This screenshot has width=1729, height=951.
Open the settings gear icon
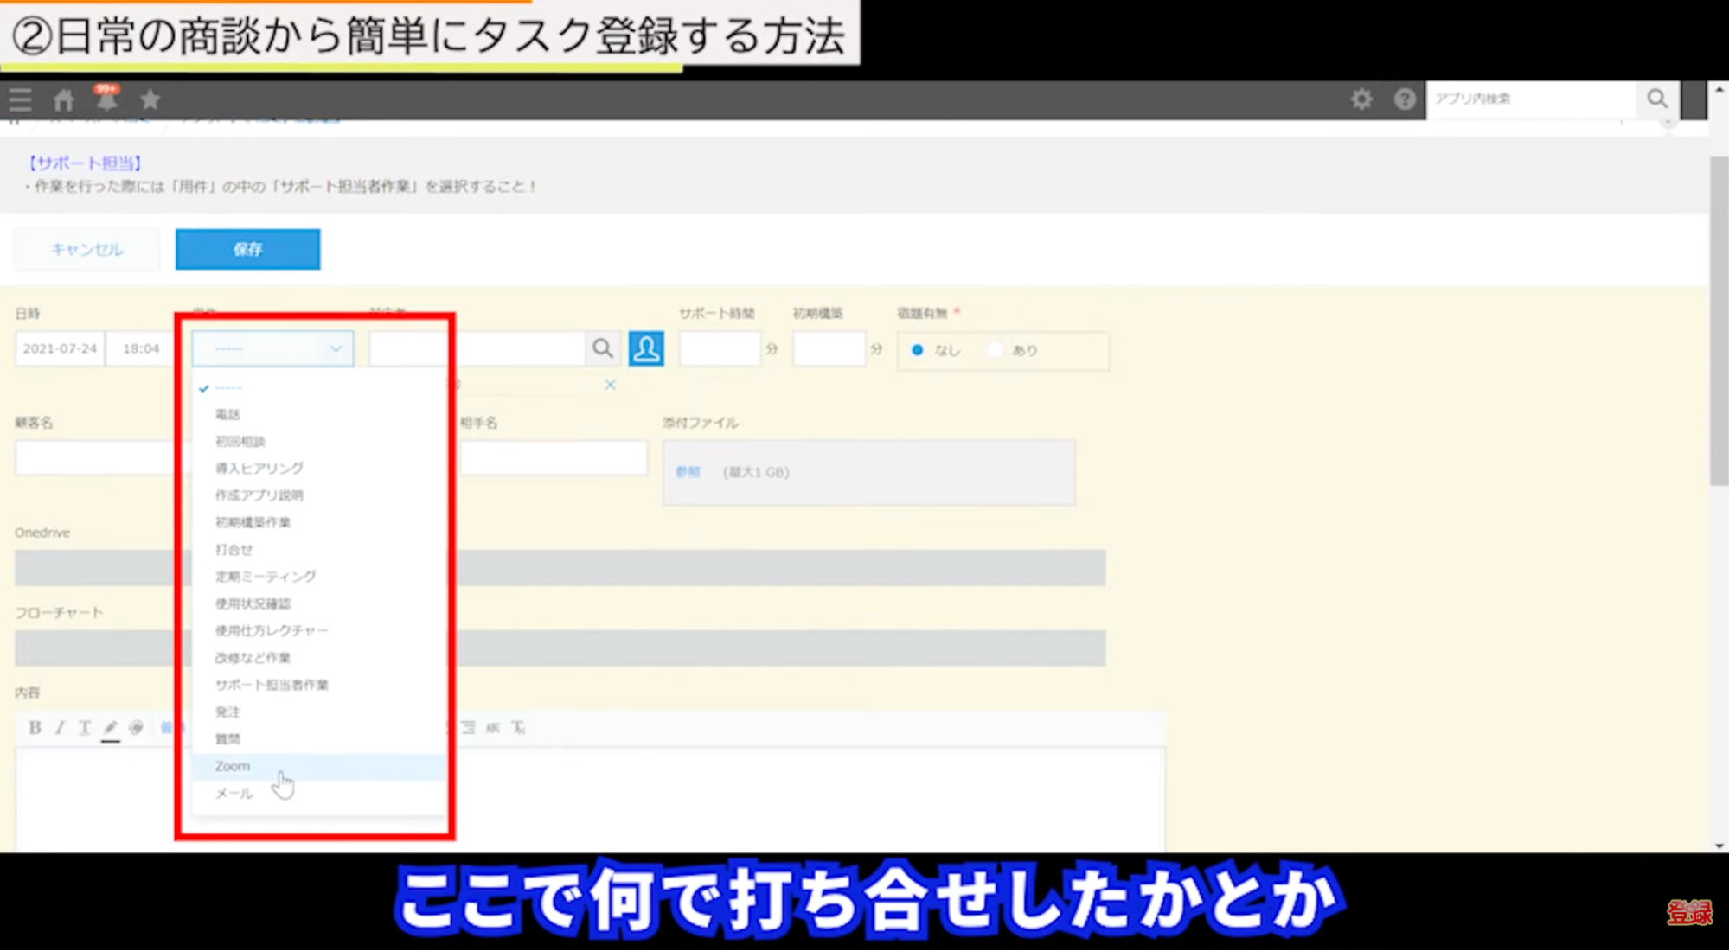(x=1361, y=99)
